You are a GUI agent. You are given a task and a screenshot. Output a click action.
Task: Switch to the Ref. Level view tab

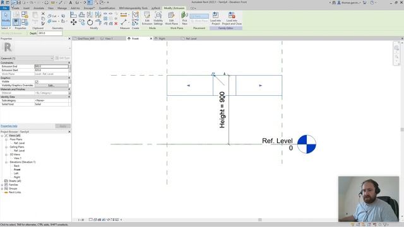(x=191, y=38)
